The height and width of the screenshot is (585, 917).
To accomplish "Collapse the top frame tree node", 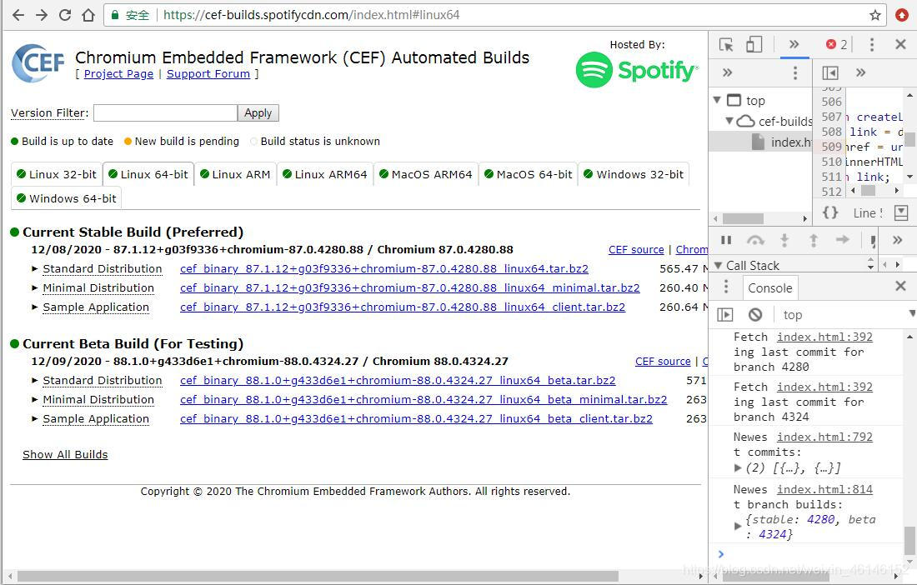I will coord(718,101).
